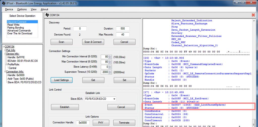The height and width of the screenshot is (127, 258).
Task: Click the Max Records input field
Action: pos(123,35)
